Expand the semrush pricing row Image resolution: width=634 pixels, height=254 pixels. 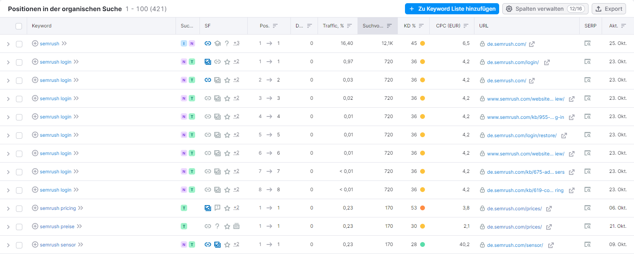coord(8,209)
